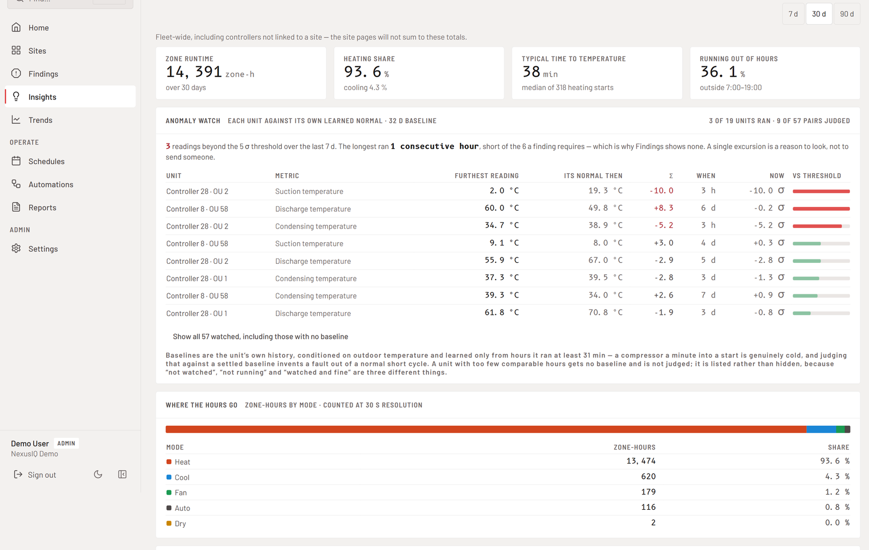Click the Heating Share summary card
The width and height of the screenshot is (869, 550).
click(x=419, y=73)
